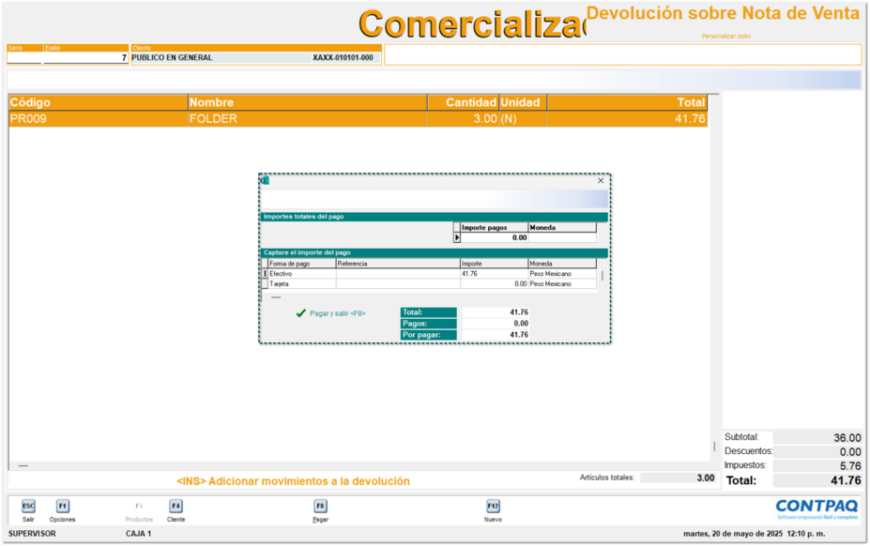The width and height of the screenshot is (870, 546).
Task: Start a new document with F12 Nuevo
Action: (x=493, y=506)
